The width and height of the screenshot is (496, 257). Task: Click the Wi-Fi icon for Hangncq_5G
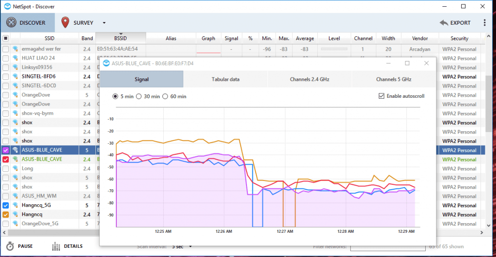(x=15, y=205)
